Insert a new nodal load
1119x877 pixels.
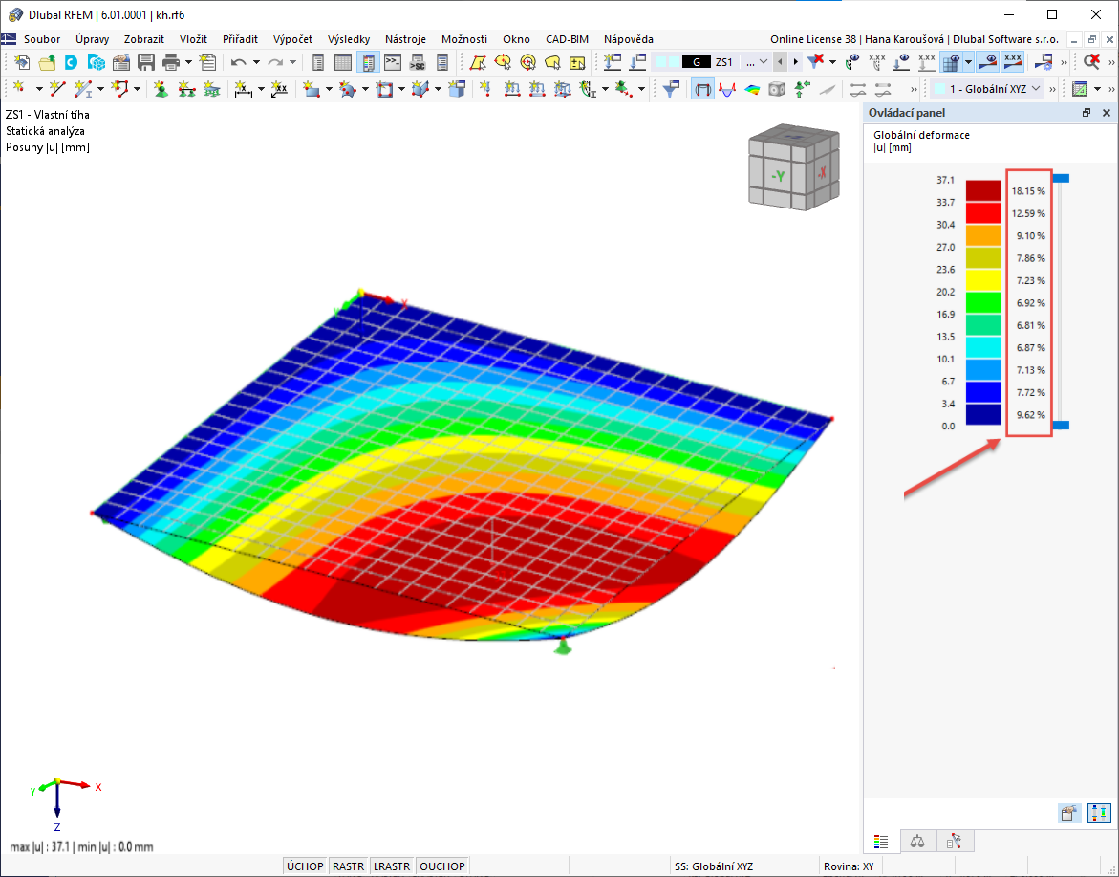486,89
